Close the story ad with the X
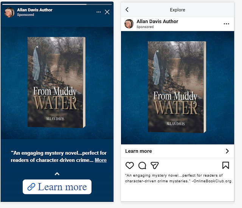 [x=107, y=12]
